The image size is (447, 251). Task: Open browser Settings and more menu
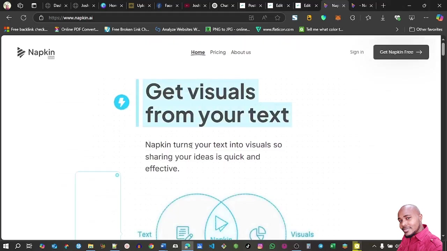tap(426, 18)
